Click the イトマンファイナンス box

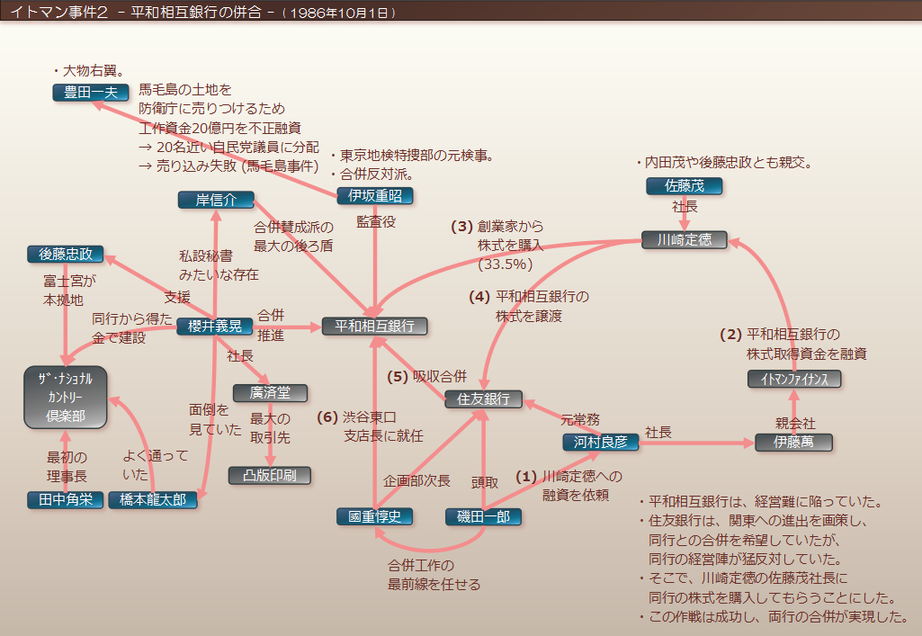click(794, 379)
